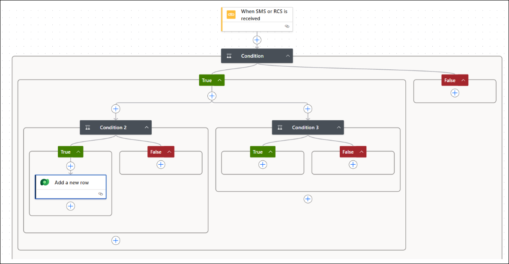Screen dimensions: 509x264
Task: Click True label under Condition 3
Action: pos(258,152)
